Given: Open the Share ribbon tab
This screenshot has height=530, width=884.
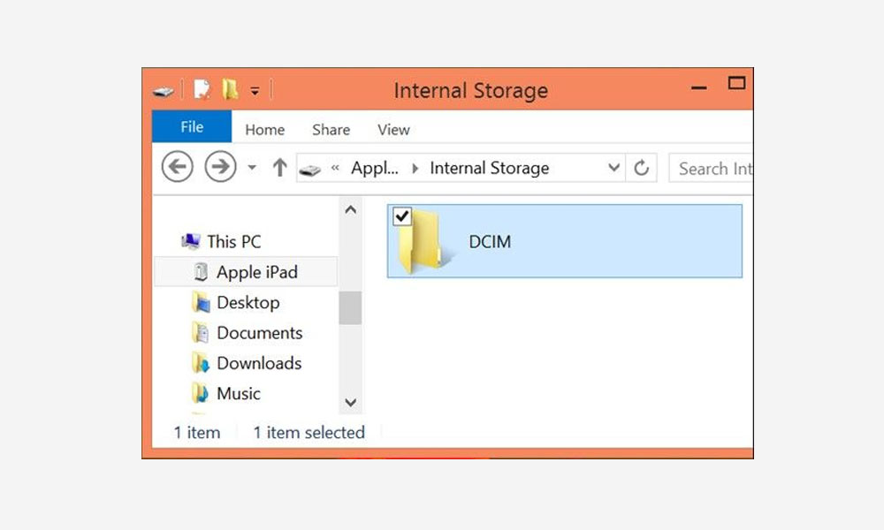Looking at the screenshot, I should click(331, 130).
